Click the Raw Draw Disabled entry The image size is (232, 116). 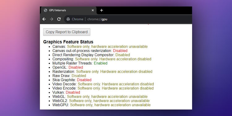coord(69,76)
